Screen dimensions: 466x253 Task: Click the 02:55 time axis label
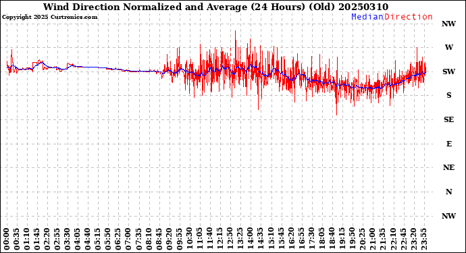(57, 239)
